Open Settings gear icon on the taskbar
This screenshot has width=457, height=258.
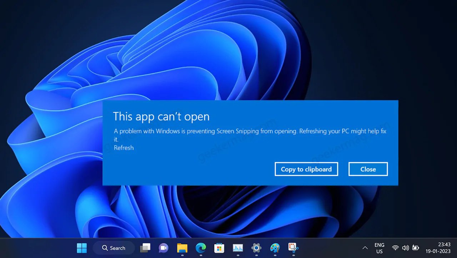(x=256, y=248)
